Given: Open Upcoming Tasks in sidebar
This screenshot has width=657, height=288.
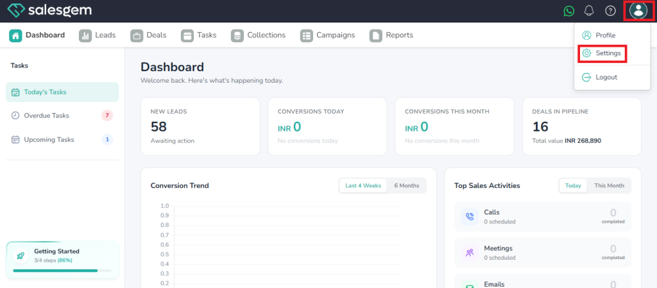Looking at the screenshot, I should click(x=62, y=139).
